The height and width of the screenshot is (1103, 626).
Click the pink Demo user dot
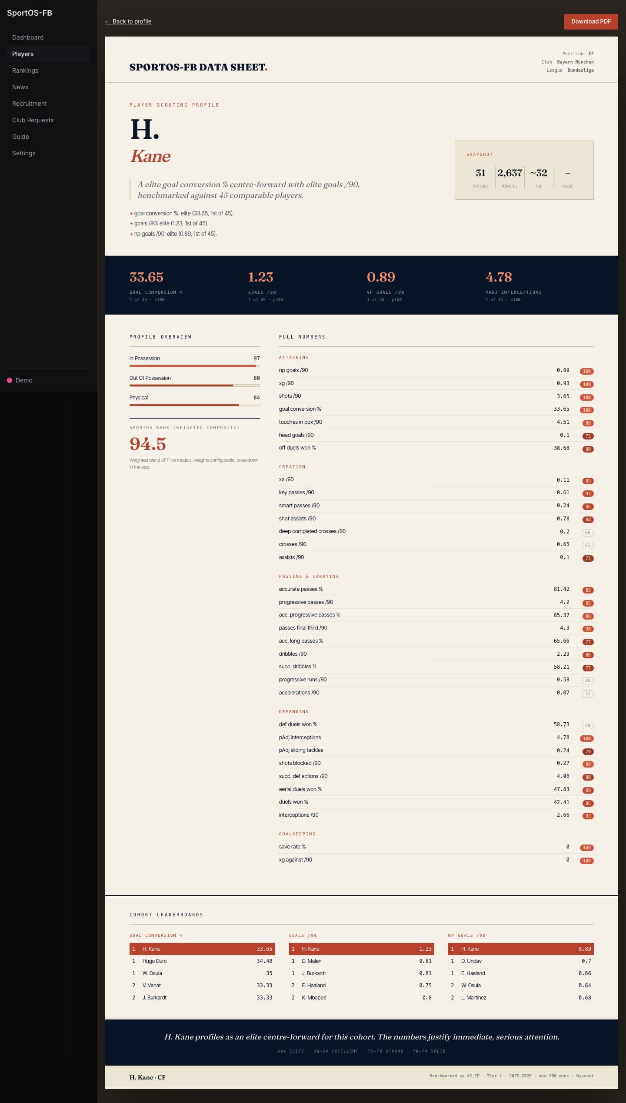coord(10,380)
